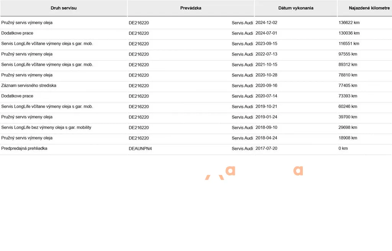392x251 pixels.
Task: Click the Najazdené kilometre column header
Action: [369, 8]
